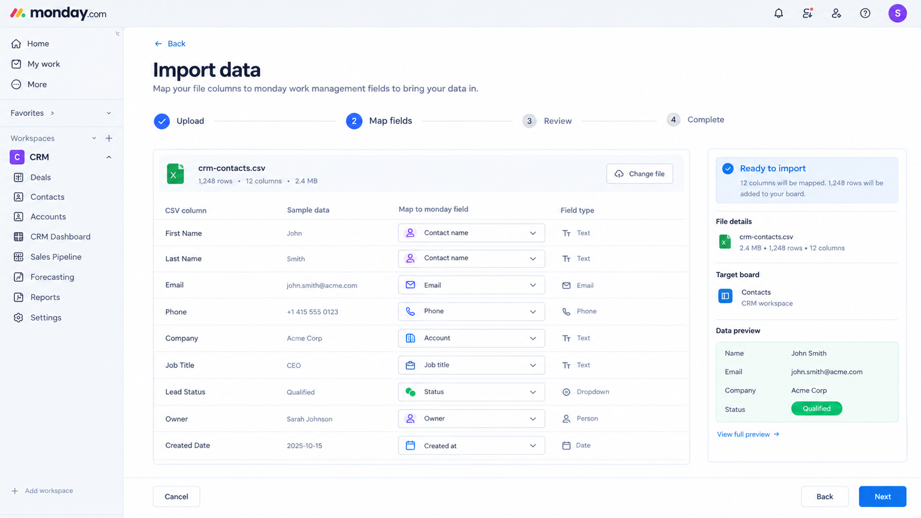Open the Company Account mapping dropdown

point(471,339)
